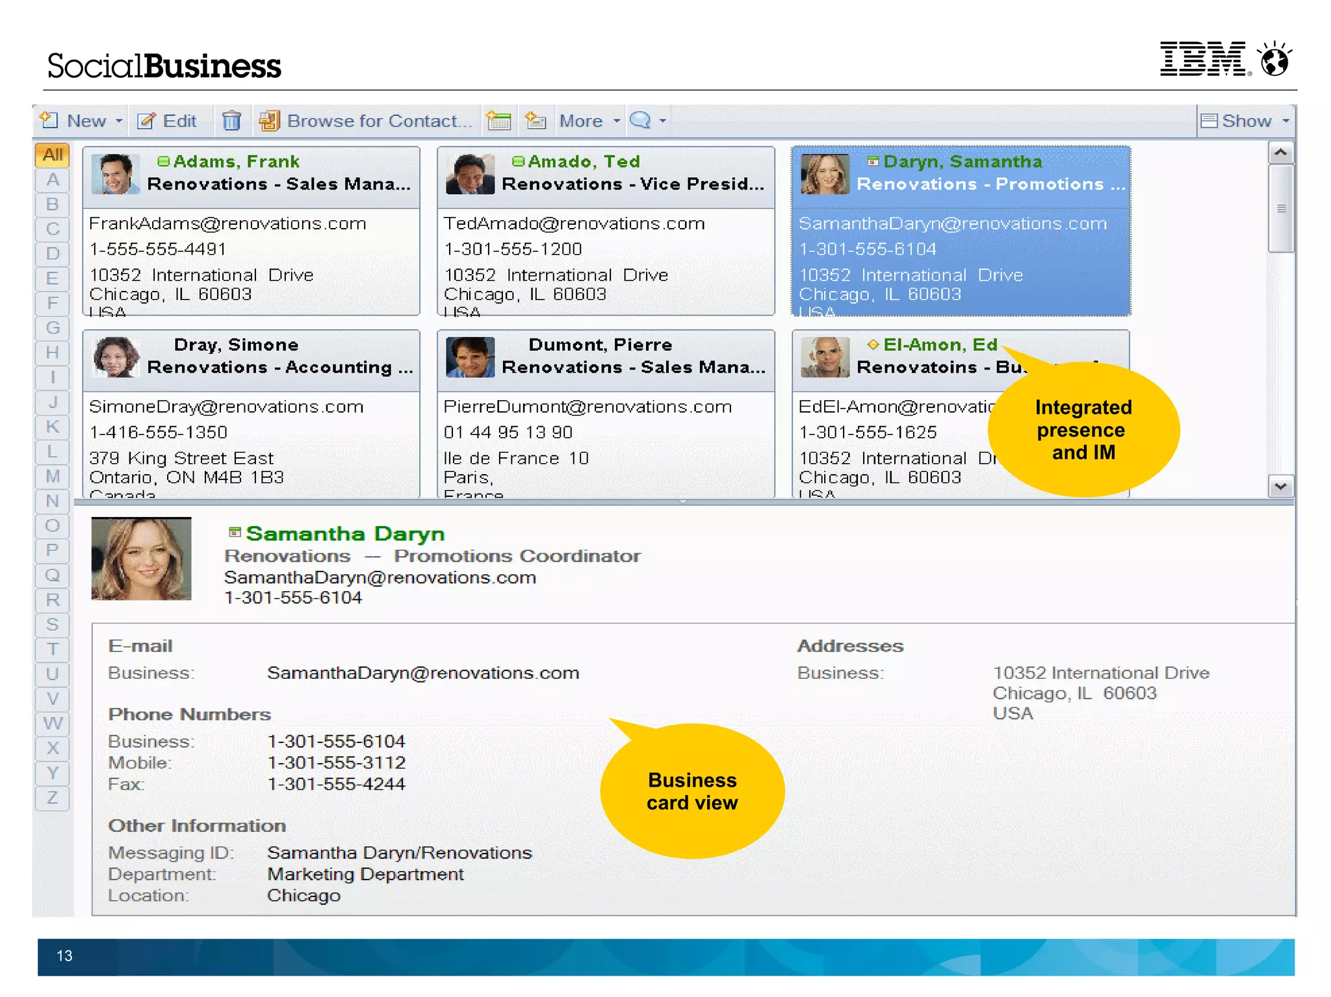The width and height of the screenshot is (1331, 997).
Task: Open the More dropdown menu
Action: tap(590, 121)
